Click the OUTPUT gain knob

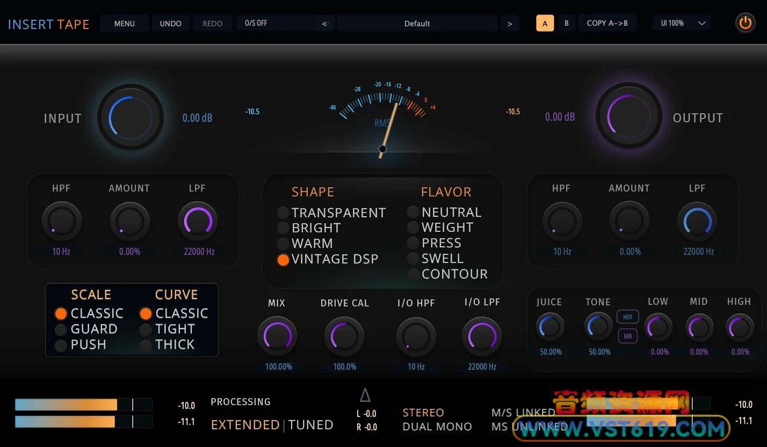tap(629, 116)
